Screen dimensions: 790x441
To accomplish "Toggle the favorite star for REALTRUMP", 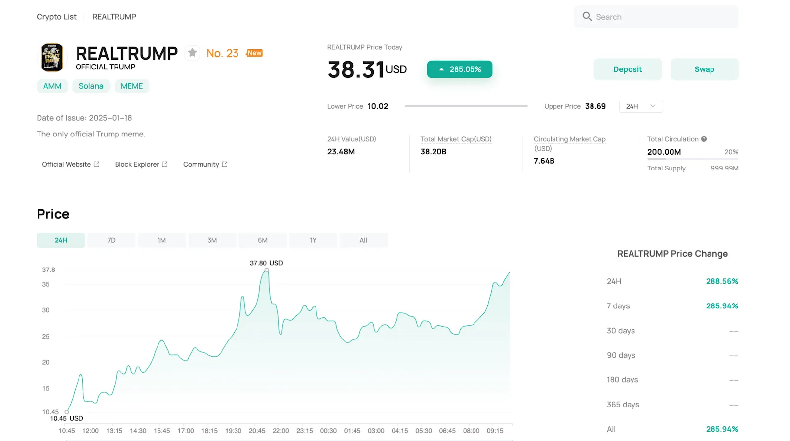I will click(x=192, y=53).
